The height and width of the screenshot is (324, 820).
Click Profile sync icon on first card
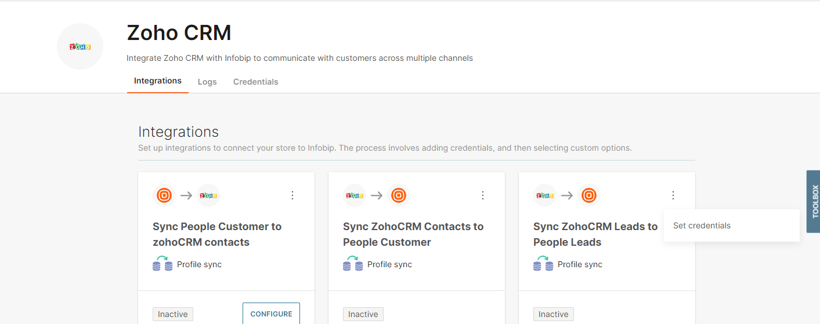tap(162, 264)
